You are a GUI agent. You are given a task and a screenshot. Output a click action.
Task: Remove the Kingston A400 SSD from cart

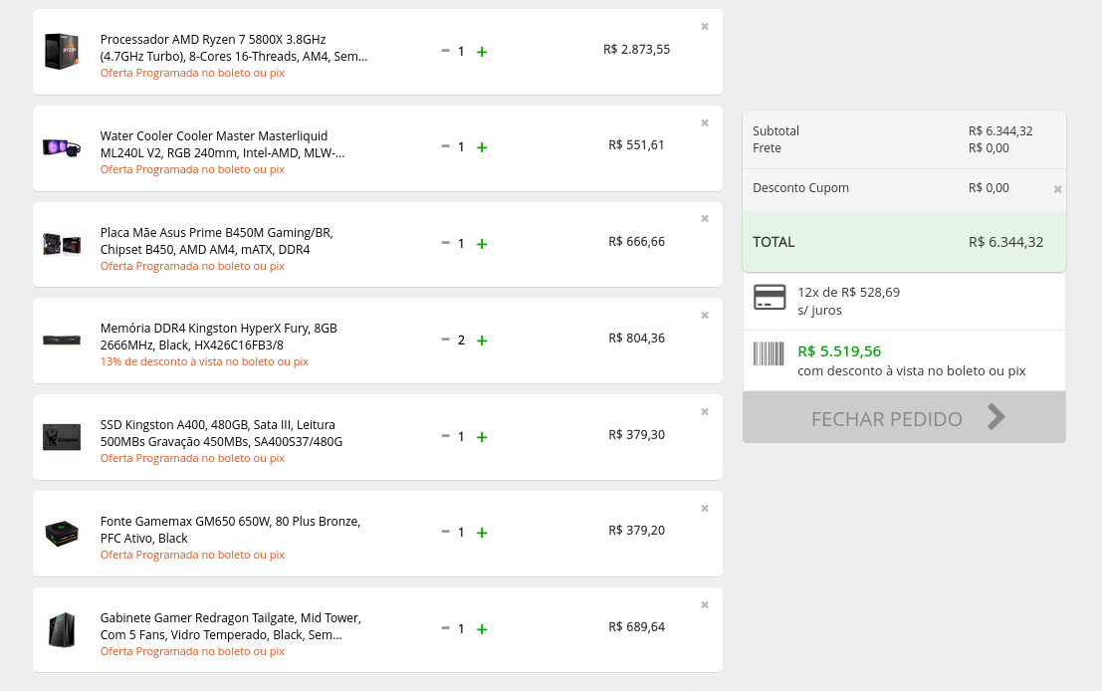point(704,412)
